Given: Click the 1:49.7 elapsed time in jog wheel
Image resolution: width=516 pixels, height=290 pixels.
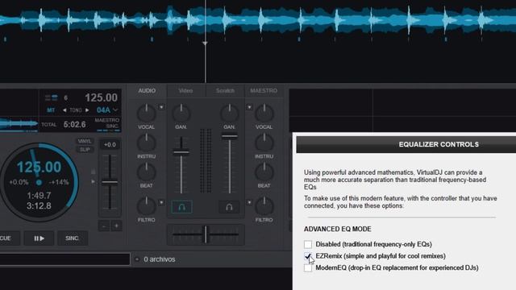Looking at the screenshot, I should tap(39, 196).
